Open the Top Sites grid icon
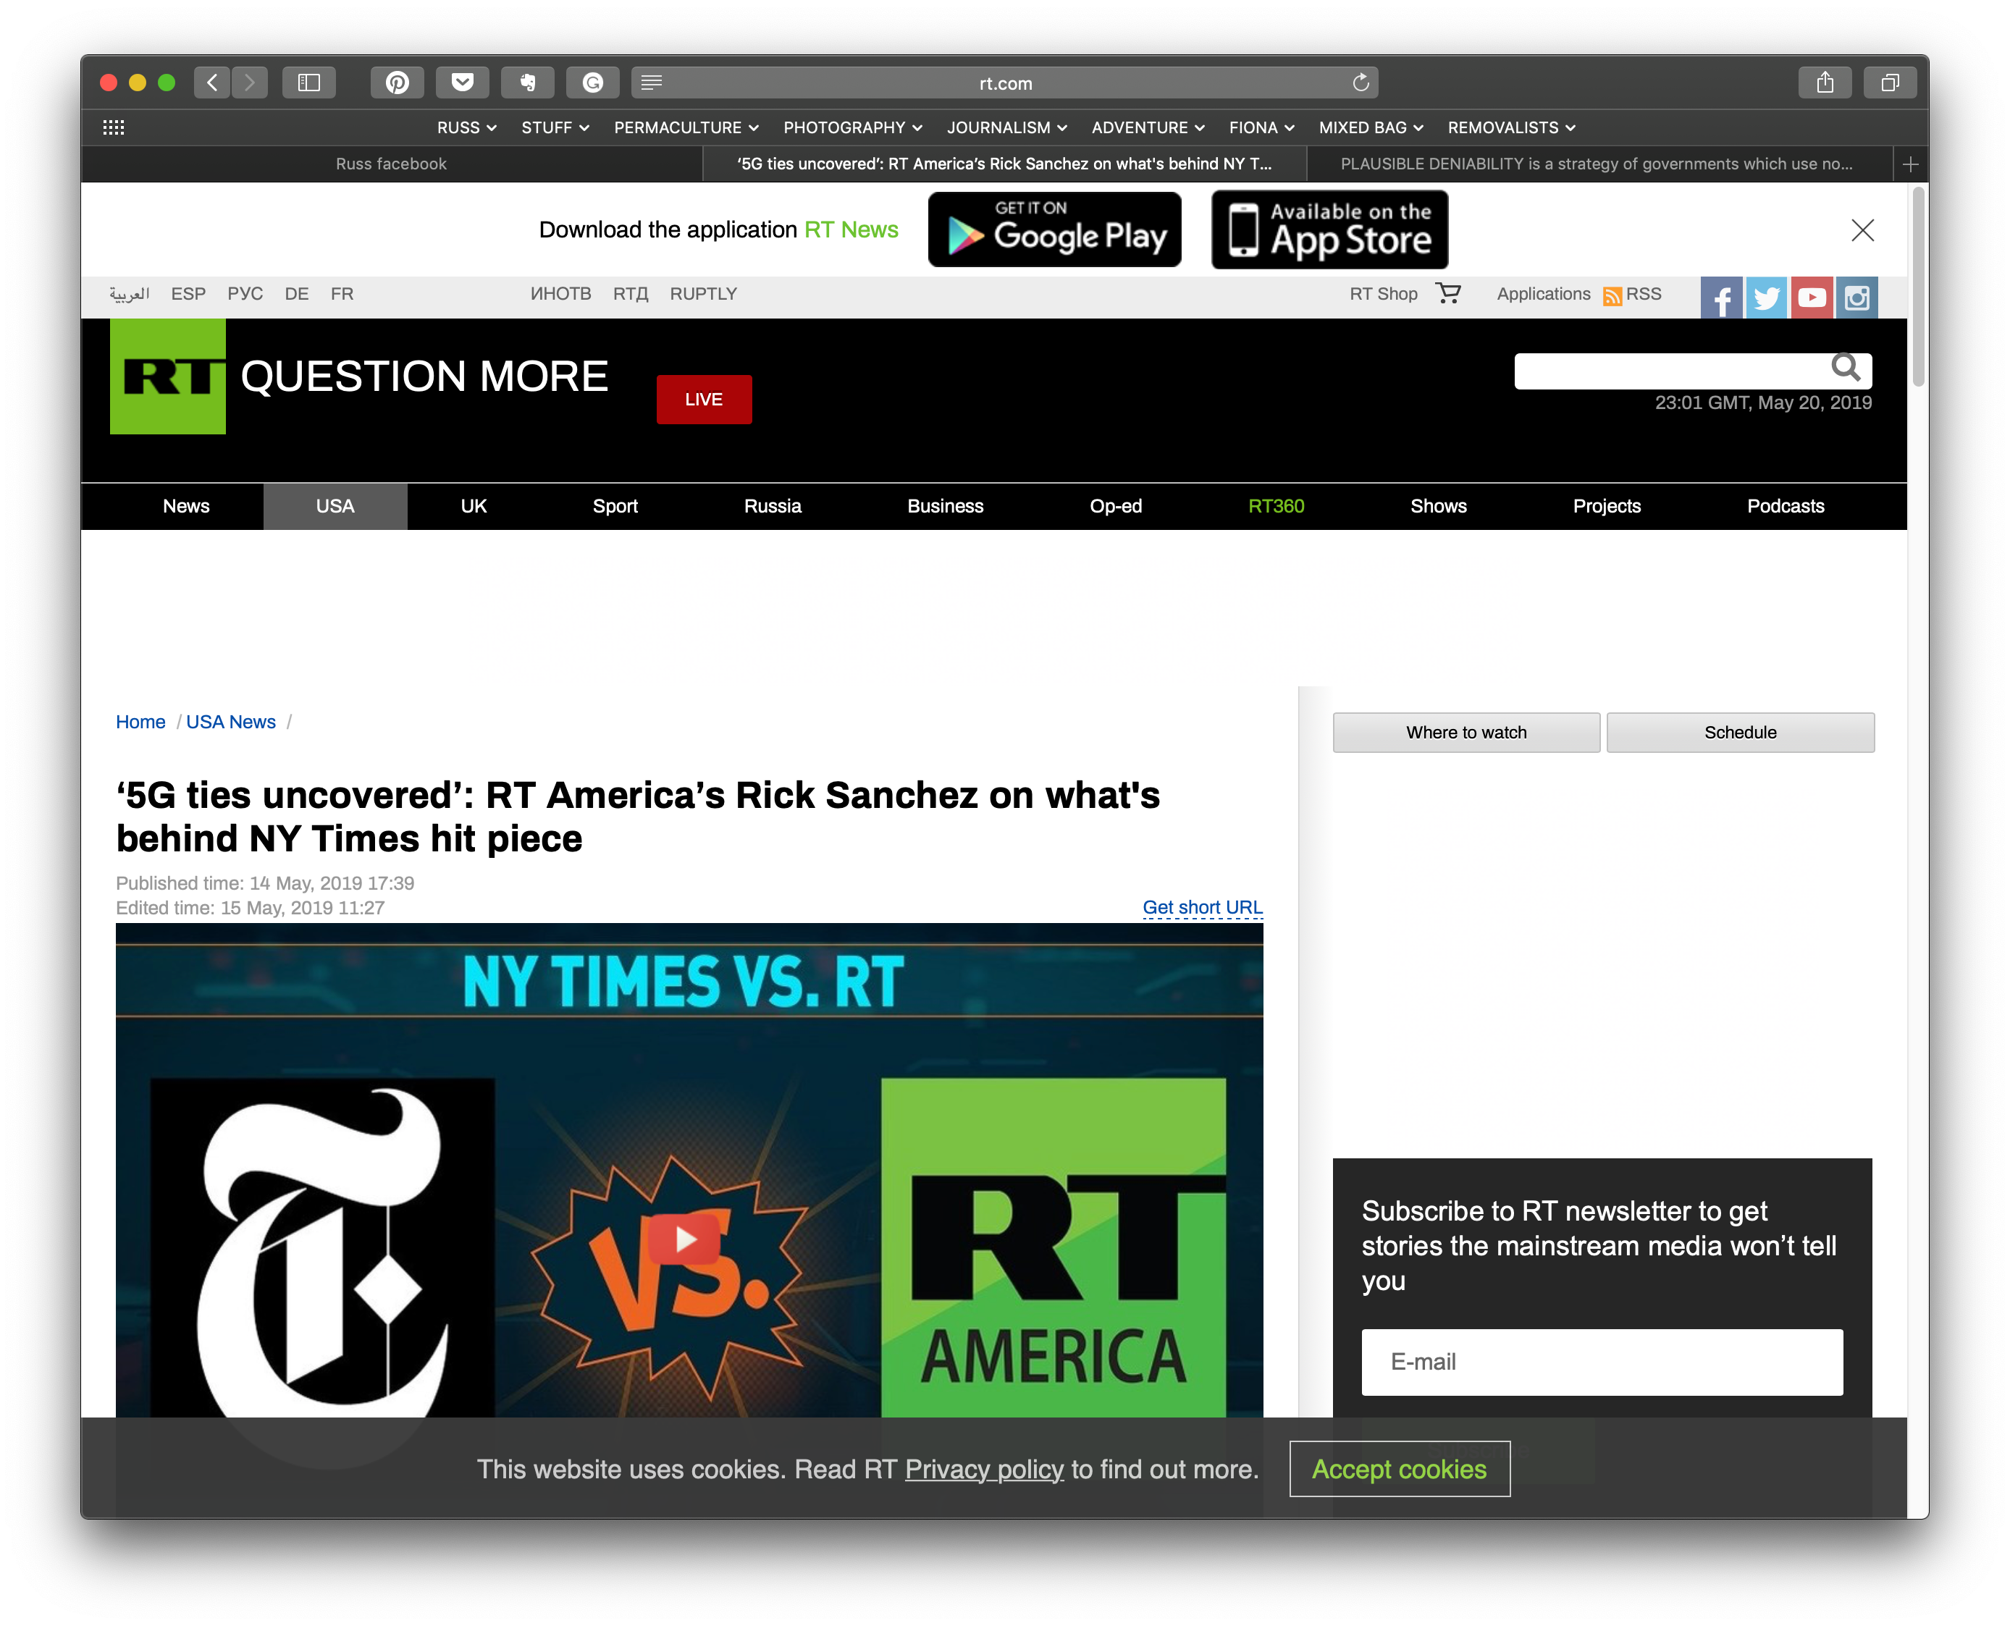This screenshot has width=2010, height=1626. 114,127
